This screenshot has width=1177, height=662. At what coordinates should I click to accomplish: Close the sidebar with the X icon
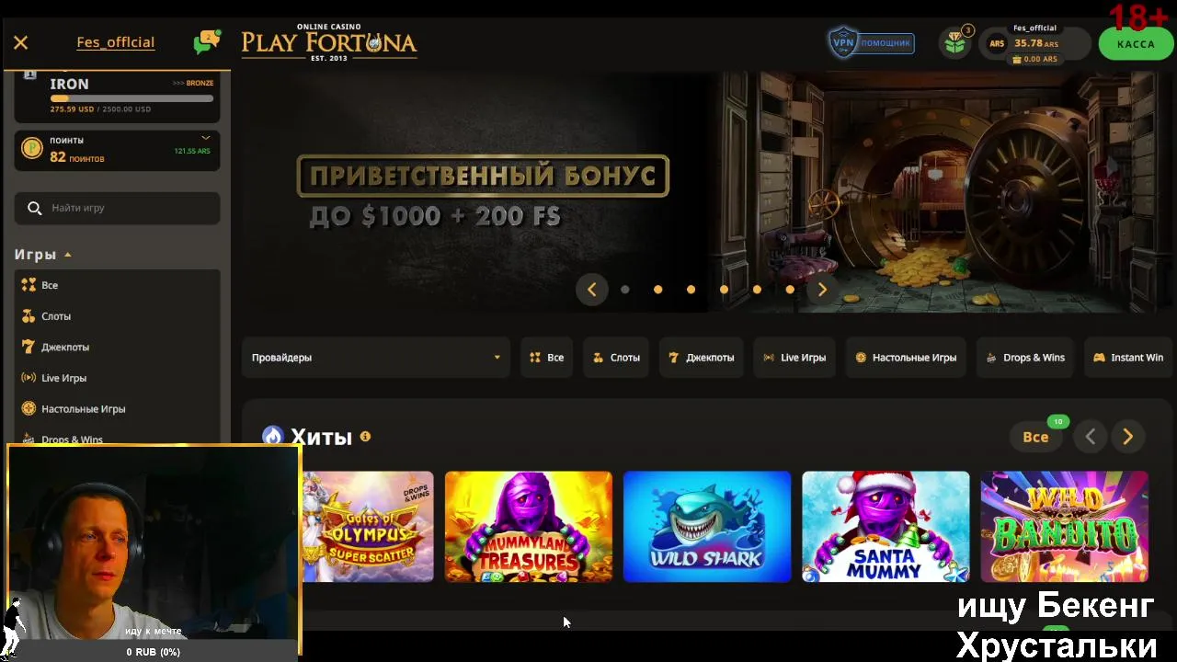click(21, 42)
